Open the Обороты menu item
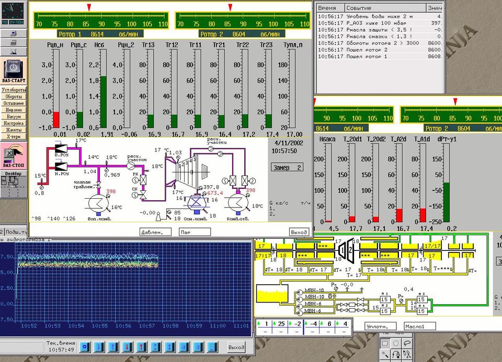The height and width of the screenshot is (362, 502). [x=14, y=97]
